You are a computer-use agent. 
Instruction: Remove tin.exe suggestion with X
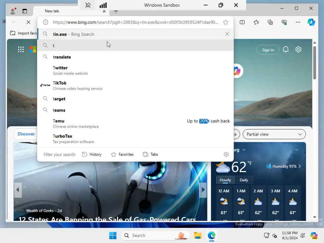click(227, 34)
